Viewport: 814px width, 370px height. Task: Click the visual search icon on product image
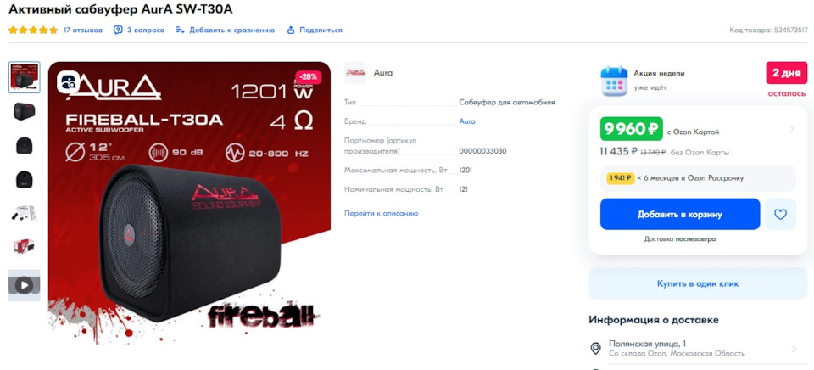tap(68, 81)
